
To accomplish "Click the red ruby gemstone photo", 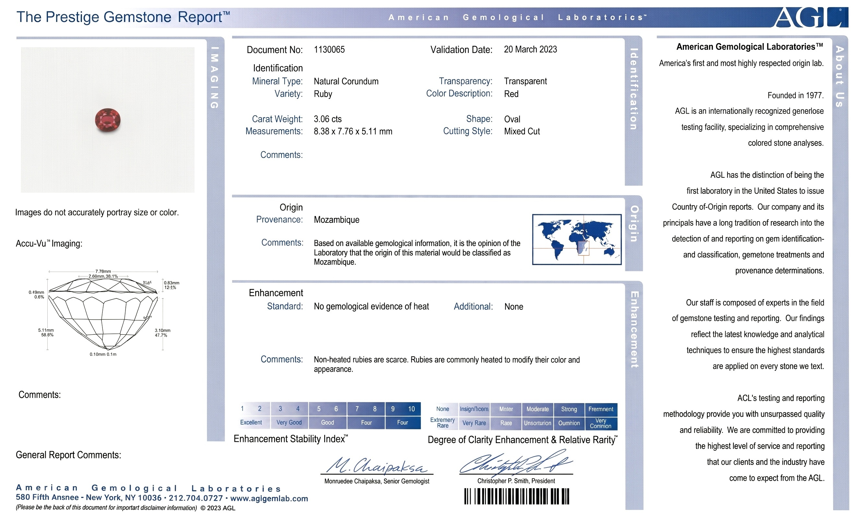I will tap(108, 120).
